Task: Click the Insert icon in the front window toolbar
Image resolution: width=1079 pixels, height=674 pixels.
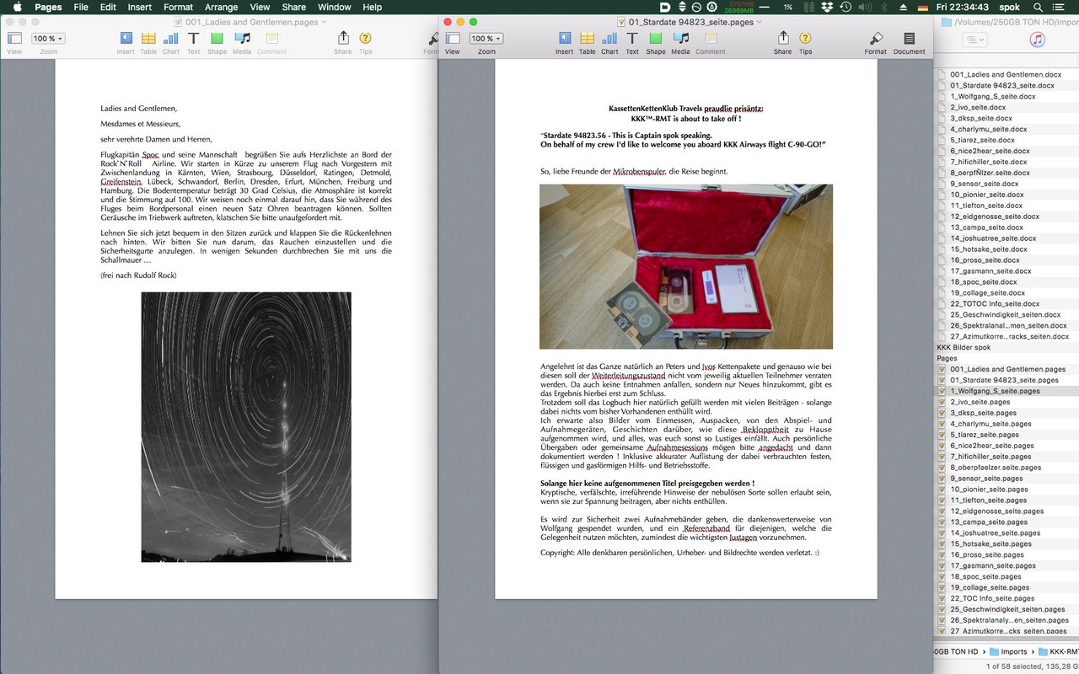Action: (565, 39)
